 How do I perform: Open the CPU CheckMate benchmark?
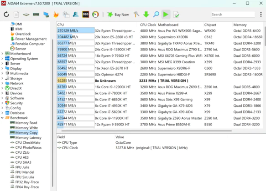pyautogui.click(x=26, y=142)
